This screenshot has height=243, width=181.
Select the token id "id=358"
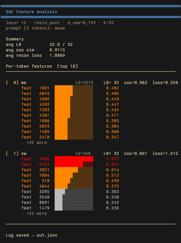click(83, 154)
